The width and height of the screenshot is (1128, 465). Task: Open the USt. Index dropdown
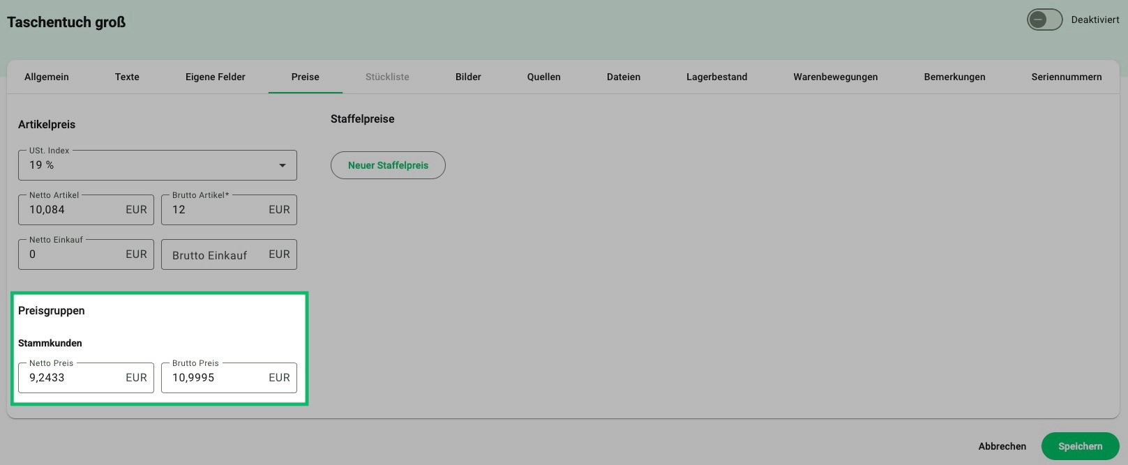point(158,165)
